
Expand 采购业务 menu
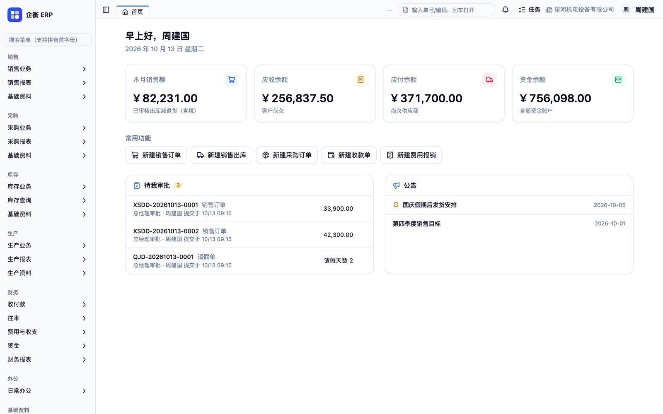(x=47, y=128)
